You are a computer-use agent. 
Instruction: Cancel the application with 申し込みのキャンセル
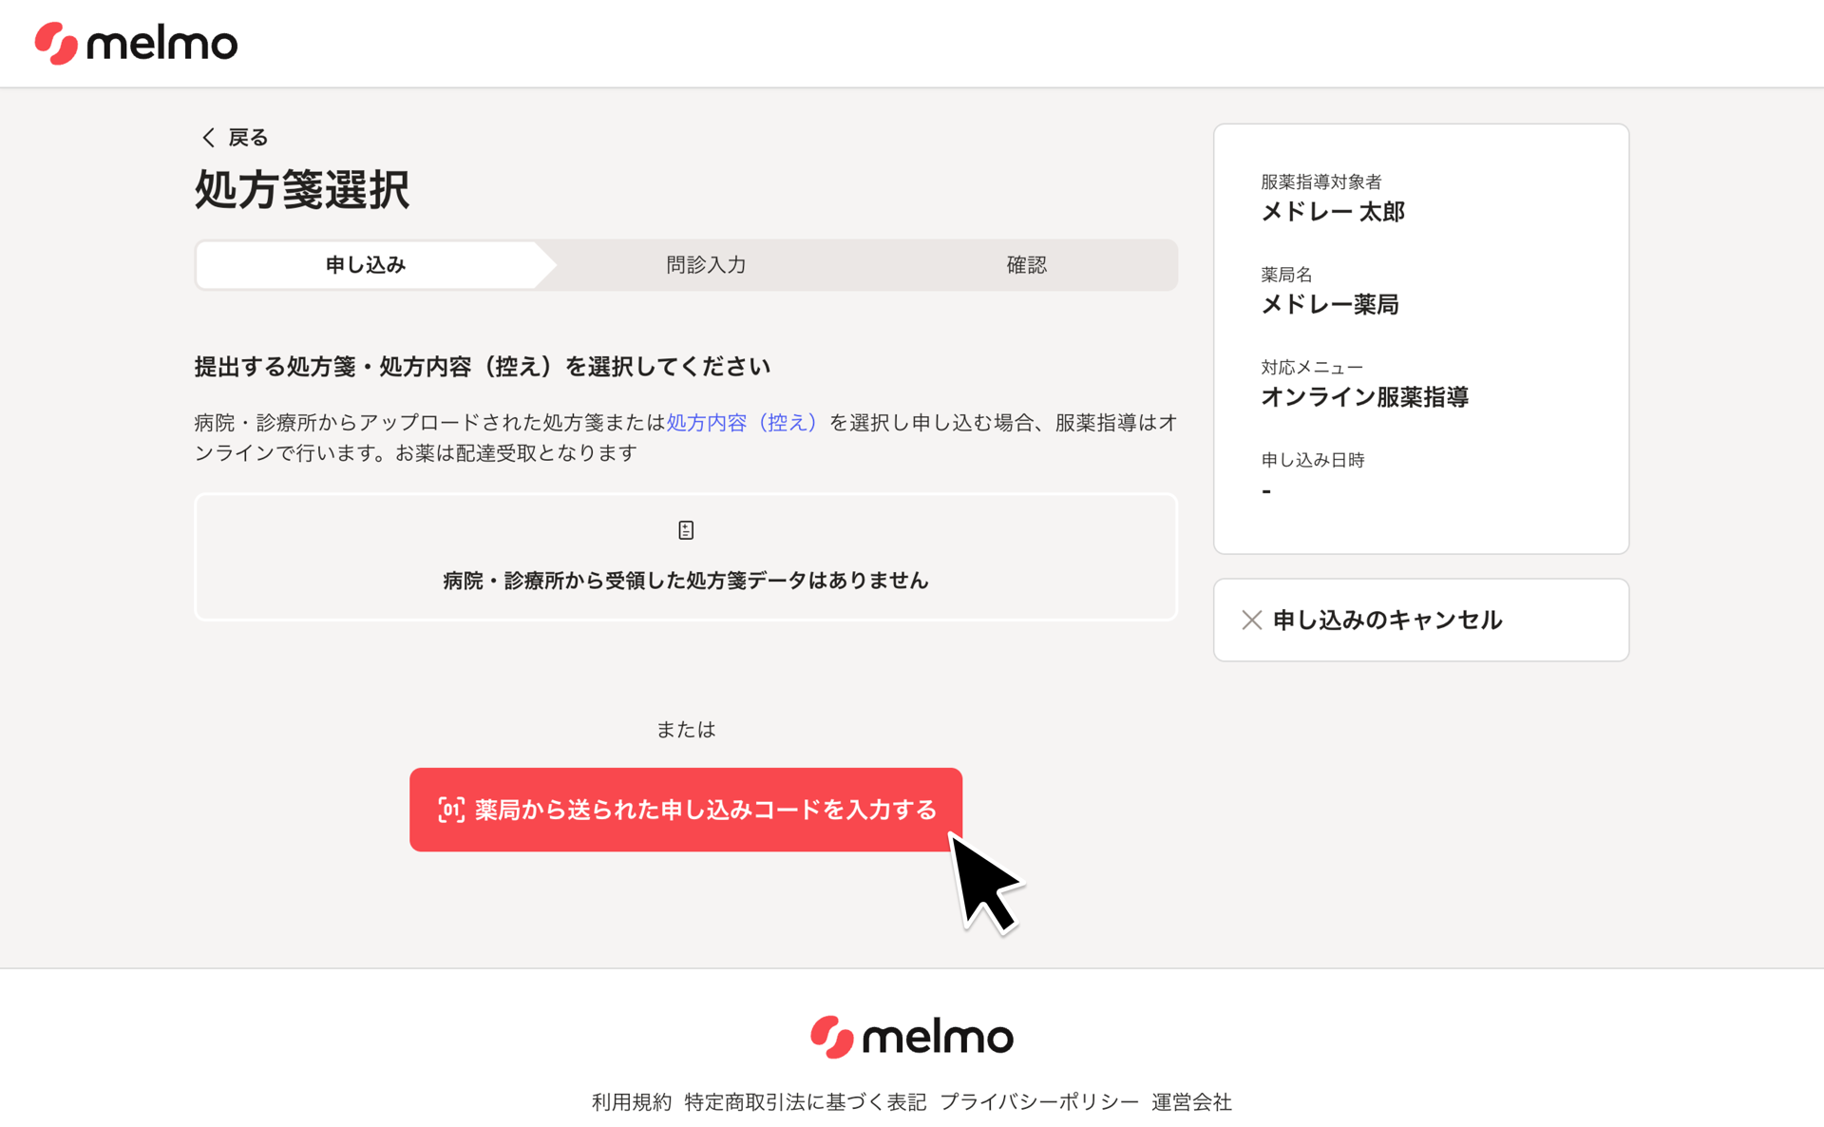click(1387, 621)
